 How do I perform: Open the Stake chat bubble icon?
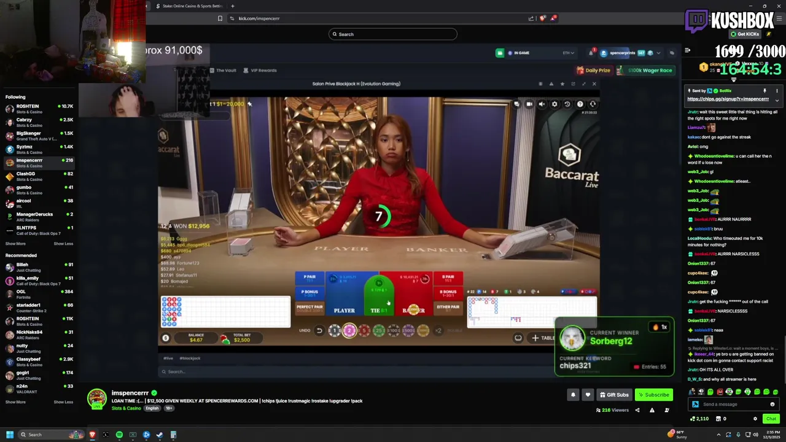click(x=672, y=53)
